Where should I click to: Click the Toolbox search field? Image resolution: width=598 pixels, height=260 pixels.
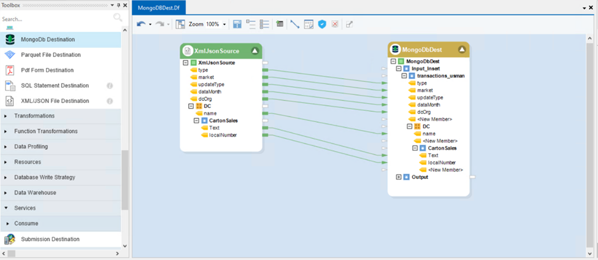point(55,19)
